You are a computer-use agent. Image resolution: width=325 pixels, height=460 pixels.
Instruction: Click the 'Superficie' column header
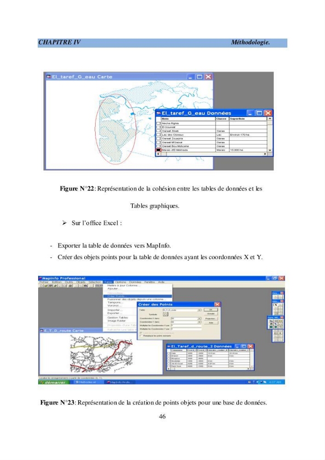coord(248,119)
